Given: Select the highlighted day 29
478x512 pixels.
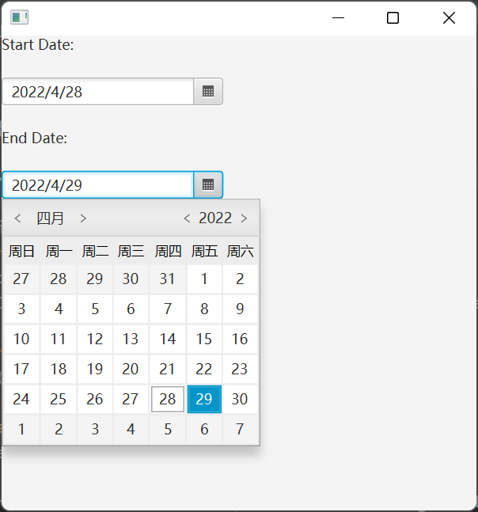Looking at the screenshot, I should click(204, 399).
